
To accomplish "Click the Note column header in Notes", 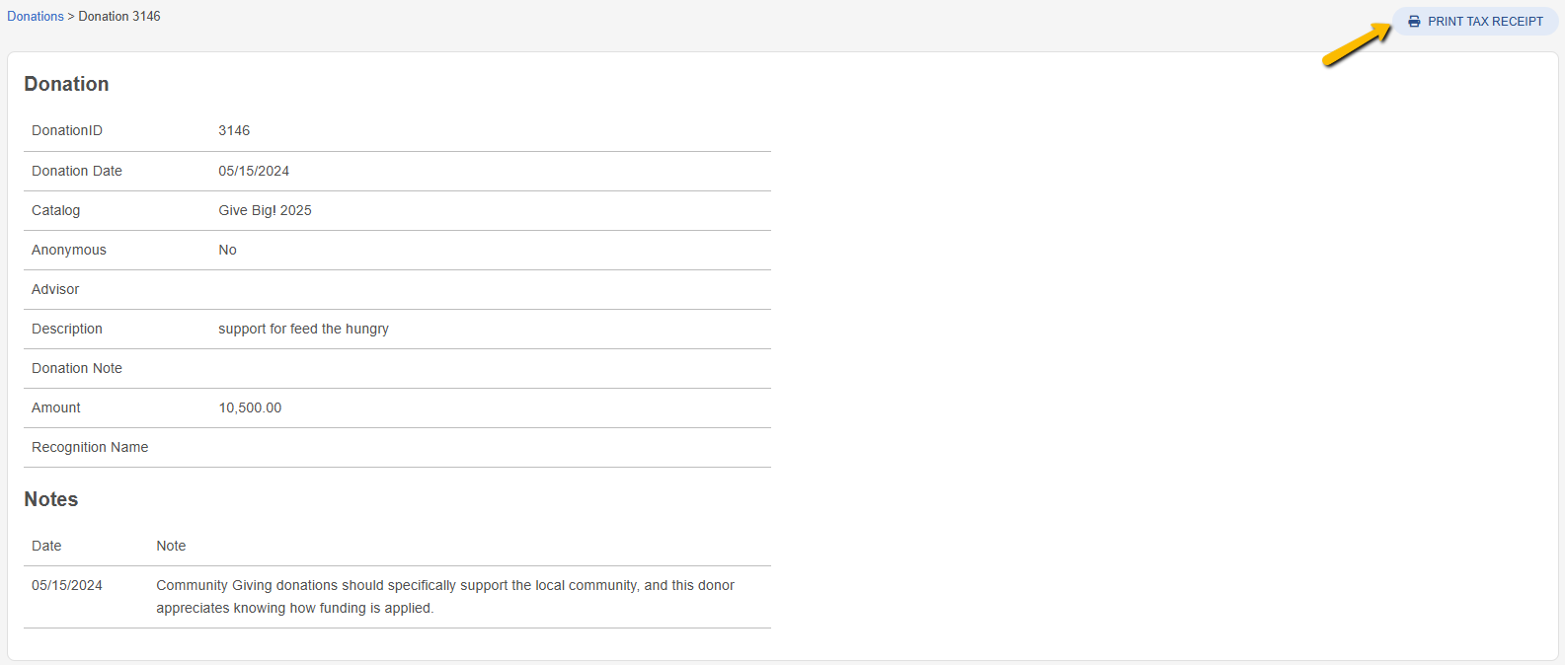I will point(171,546).
